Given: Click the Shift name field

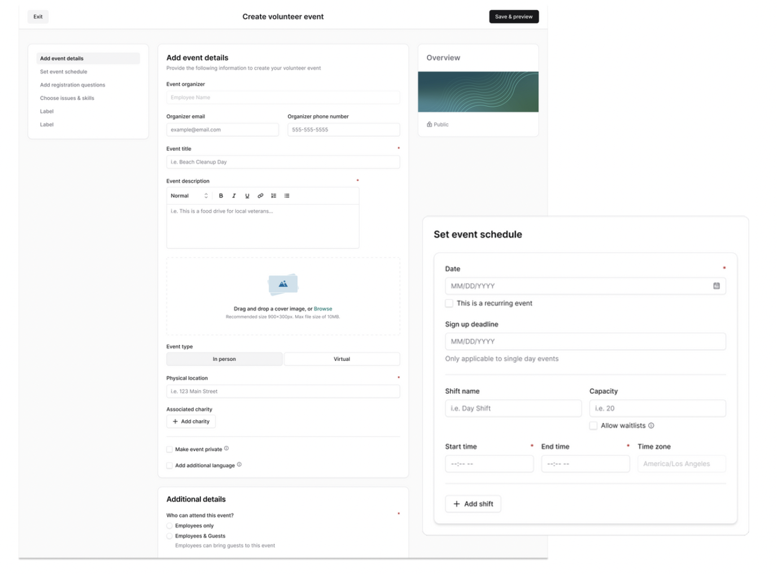Looking at the screenshot, I should pyautogui.click(x=513, y=408).
